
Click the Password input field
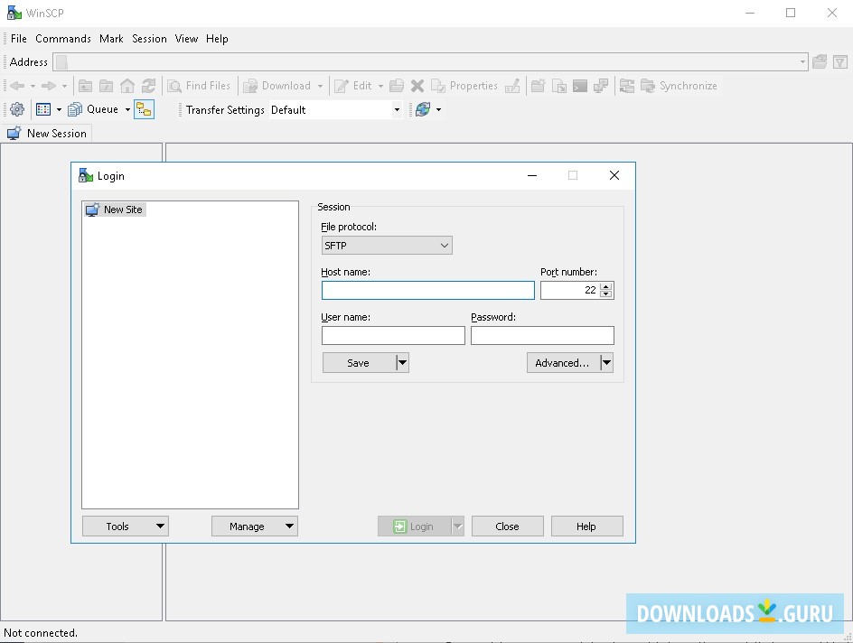tap(542, 335)
